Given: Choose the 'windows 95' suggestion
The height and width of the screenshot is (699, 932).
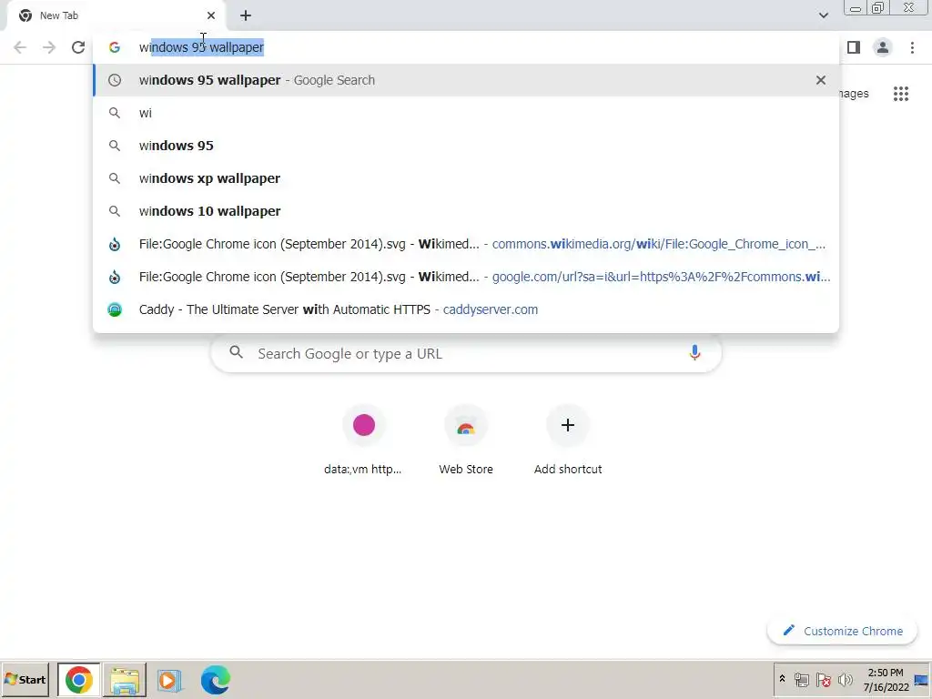Looking at the screenshot, I should (x=466, y=146).
